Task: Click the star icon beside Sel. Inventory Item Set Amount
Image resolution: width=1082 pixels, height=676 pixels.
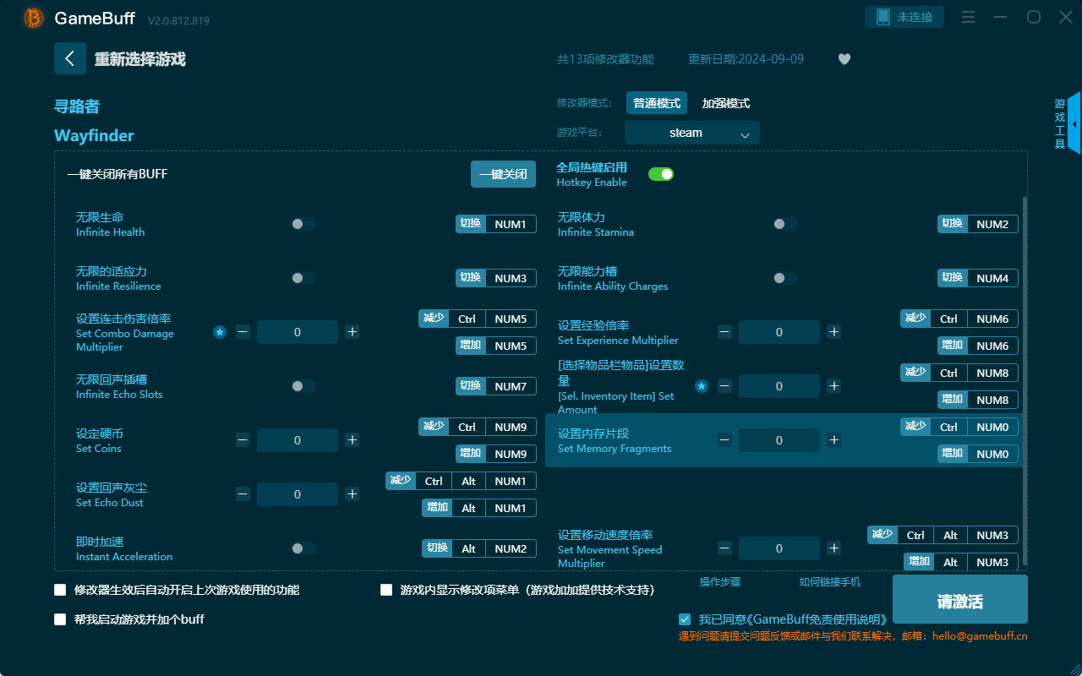Action: 701,386
